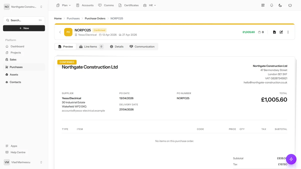
Task: Click the edit pencil icon for NORPO25
Action: [x=281, y=32]
